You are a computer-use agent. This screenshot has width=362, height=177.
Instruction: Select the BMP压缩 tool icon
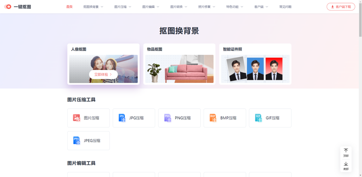click(x=213, y=118)
